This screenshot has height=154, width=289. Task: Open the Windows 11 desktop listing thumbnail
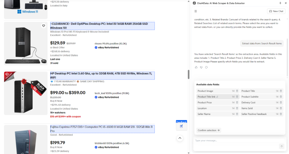click(x=26, y=9)
